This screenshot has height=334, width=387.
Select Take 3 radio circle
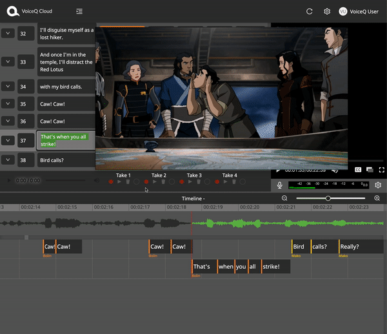(207, 182)
